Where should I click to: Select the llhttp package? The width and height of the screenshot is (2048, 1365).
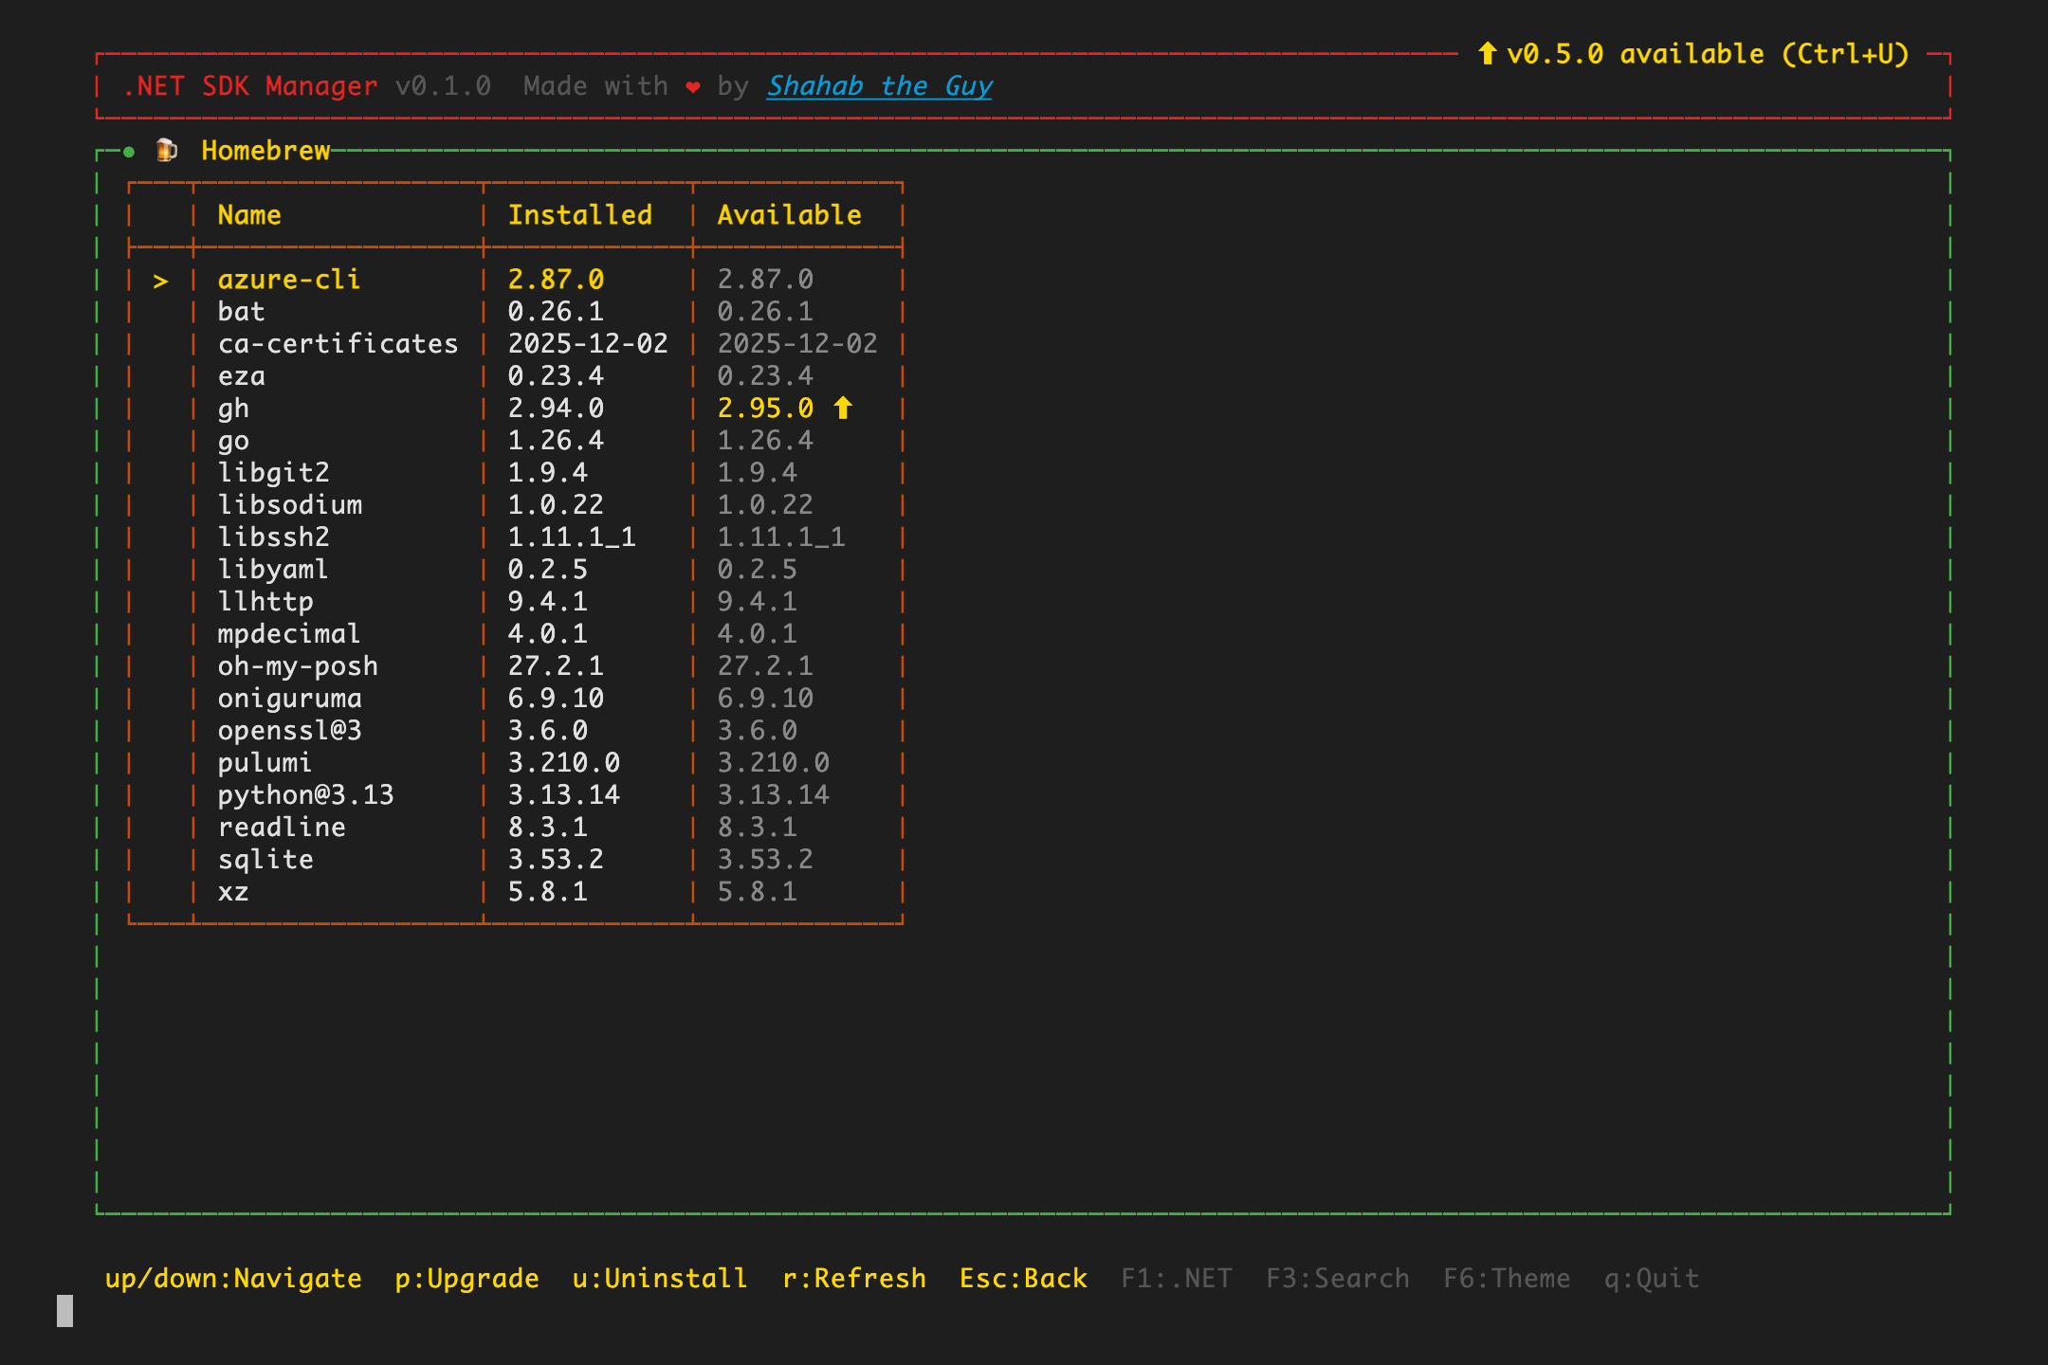(x=265, y=602)
